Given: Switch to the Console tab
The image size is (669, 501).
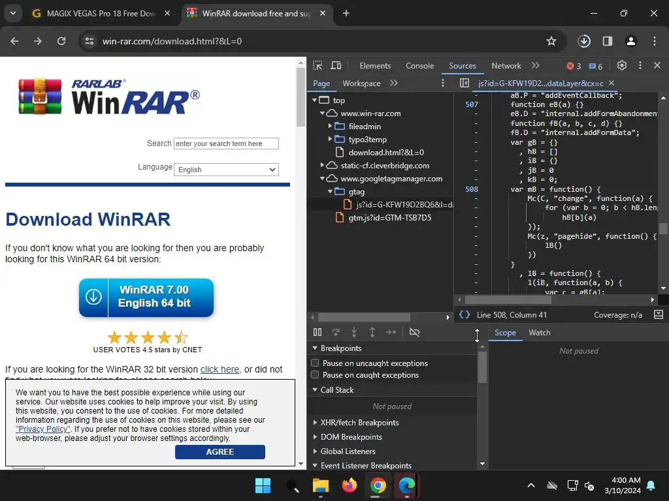Looking at the screenshot, I should [420, 66].
